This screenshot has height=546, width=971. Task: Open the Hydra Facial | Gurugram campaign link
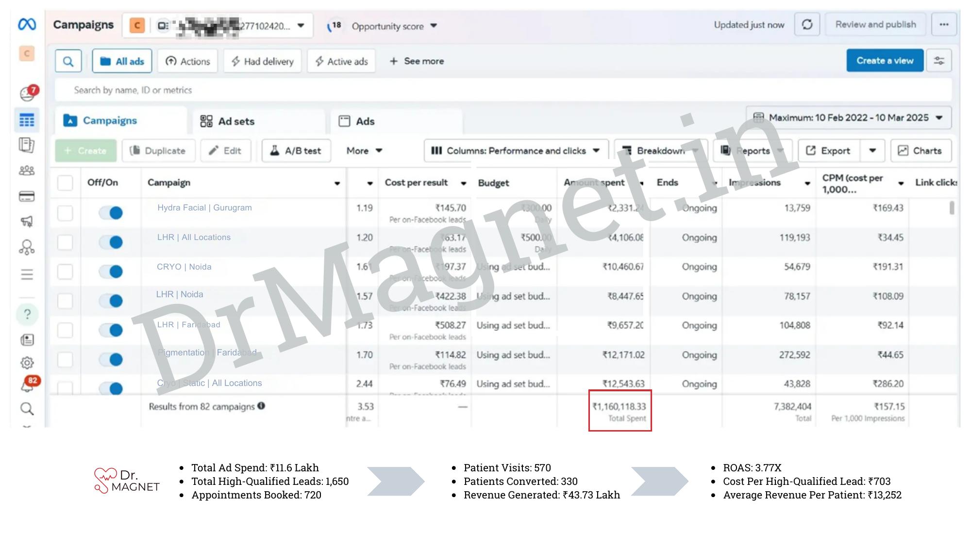pos(204,208)
